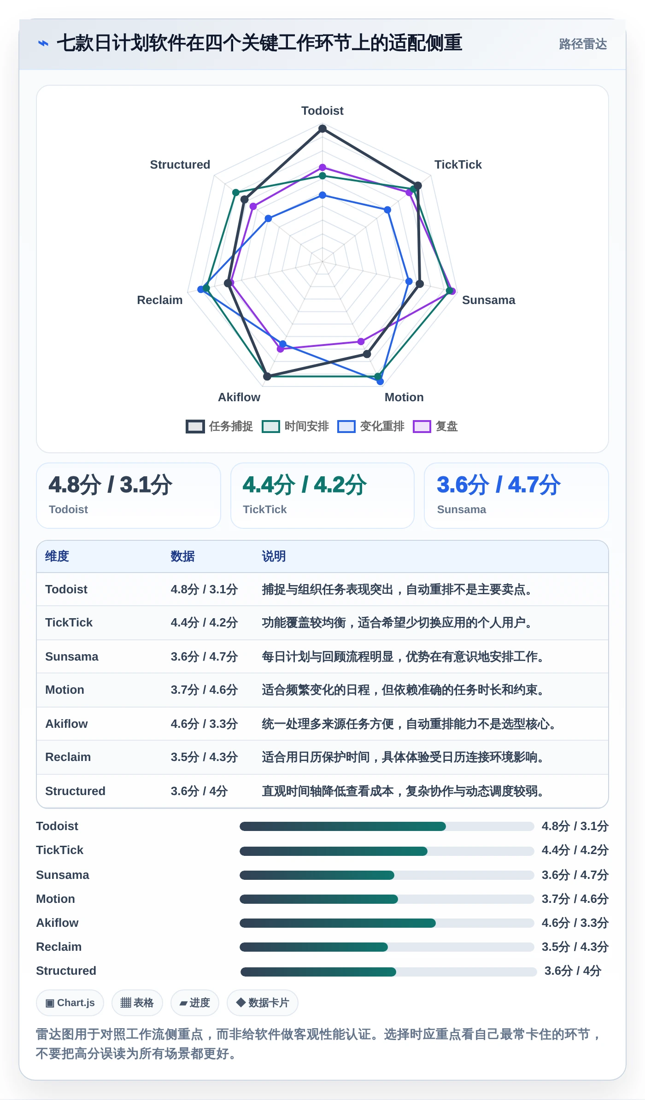Toggle the 时间安排 legend swatch
Image resolution: width=645 pixels, height=1100 pixels.
tap(270, 427)
